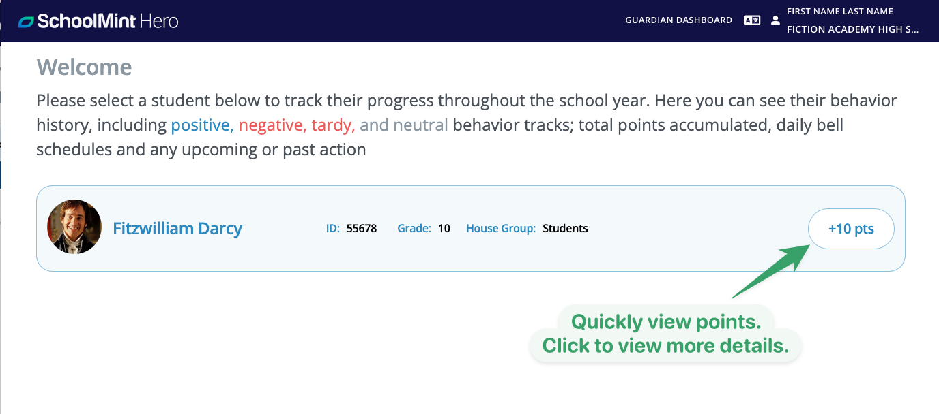Click House Group Students value
Screen dimensions: 939x414
pyautogui.click(x=565, y=229)
